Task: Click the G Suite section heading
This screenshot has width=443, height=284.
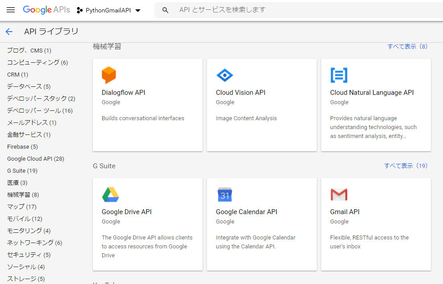Action: pyautogui.click(x=104, y=166)
